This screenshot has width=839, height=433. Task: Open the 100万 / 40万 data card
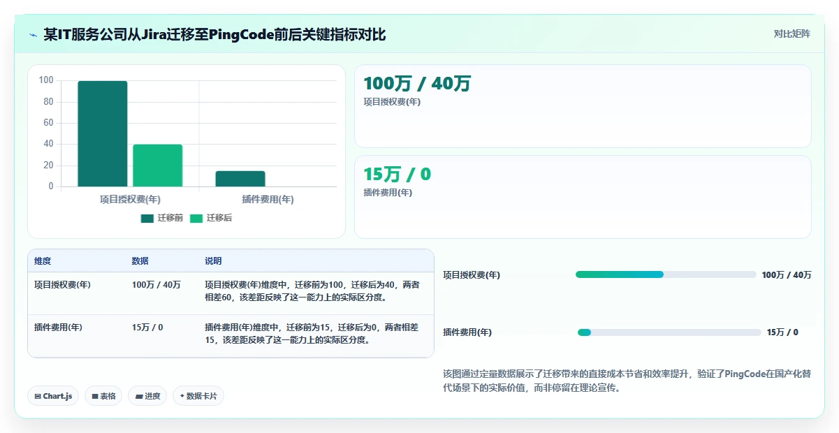click(583, 106)
